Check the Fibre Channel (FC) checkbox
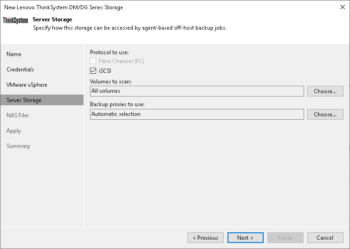Screen dimensions: 350x249 click(93, 61)
